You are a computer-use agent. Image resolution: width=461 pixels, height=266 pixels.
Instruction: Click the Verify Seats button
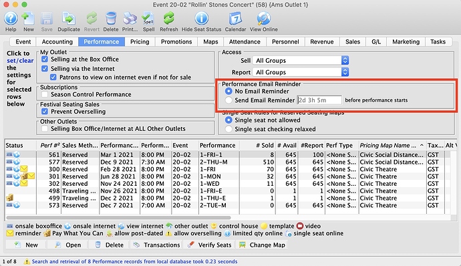point(209,245)
